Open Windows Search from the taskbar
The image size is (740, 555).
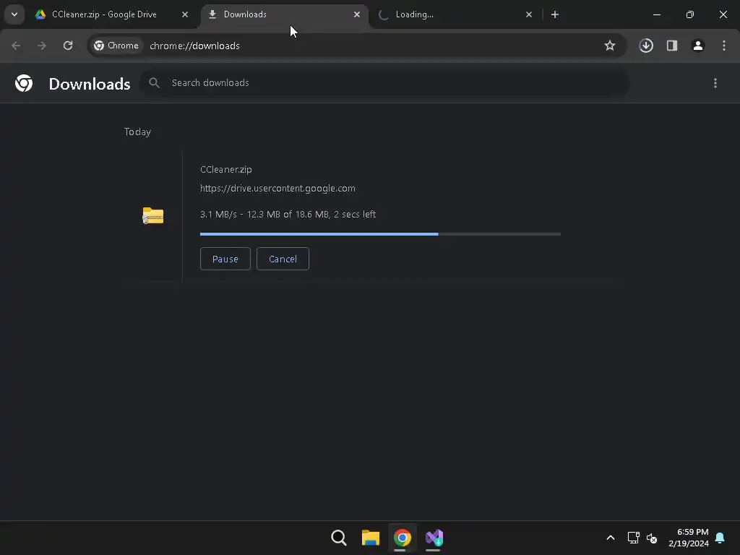(339, 538)
